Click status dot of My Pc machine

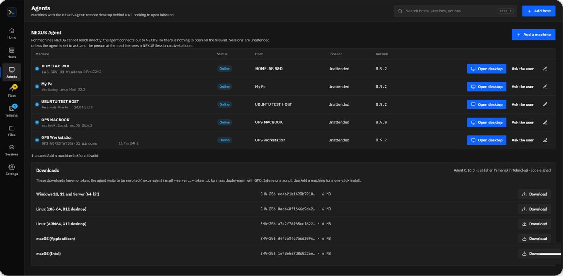click(37, 86)
